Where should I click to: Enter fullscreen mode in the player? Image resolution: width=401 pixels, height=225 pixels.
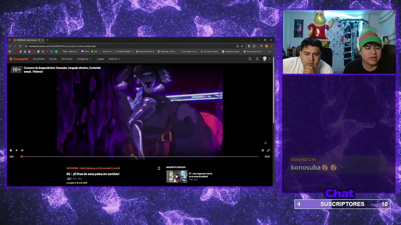tap(268, 150)
